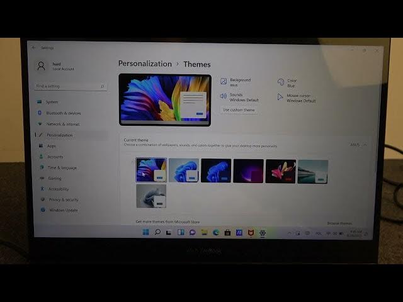Click the Sounds speaker icon
This screenshot has height=302, width=403.
pos(223,96)
